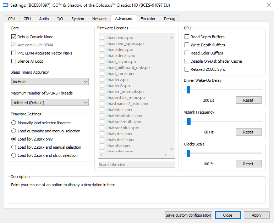Viewport: 274px width, 223px height.
Task: Focus the Search libraries field
Action: (x=137, y=165)
